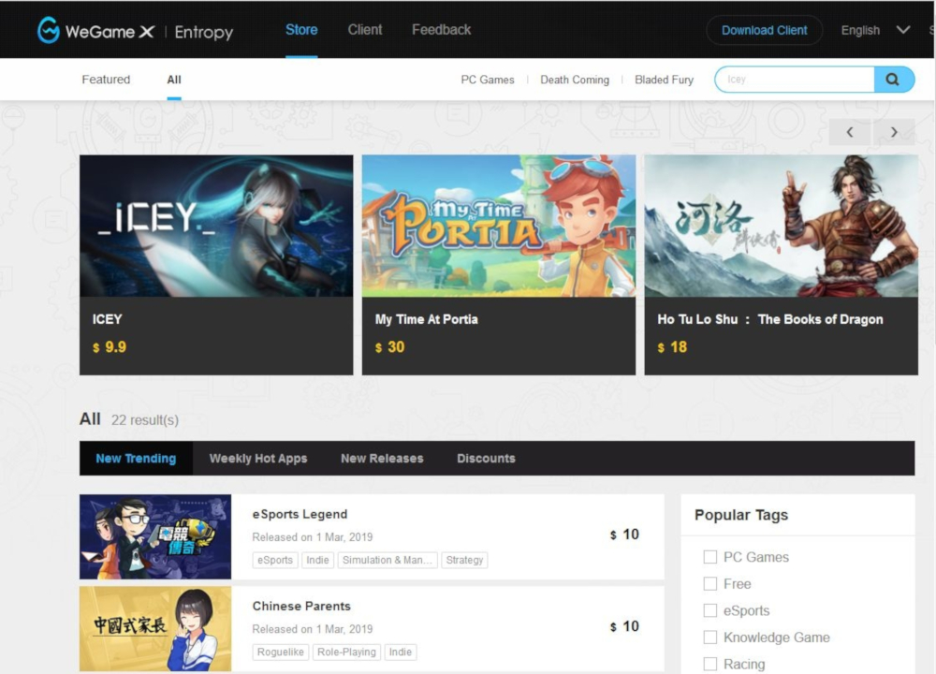Click the ICEY title text
Screen dimensions: 936x674
tap(107, 319)
